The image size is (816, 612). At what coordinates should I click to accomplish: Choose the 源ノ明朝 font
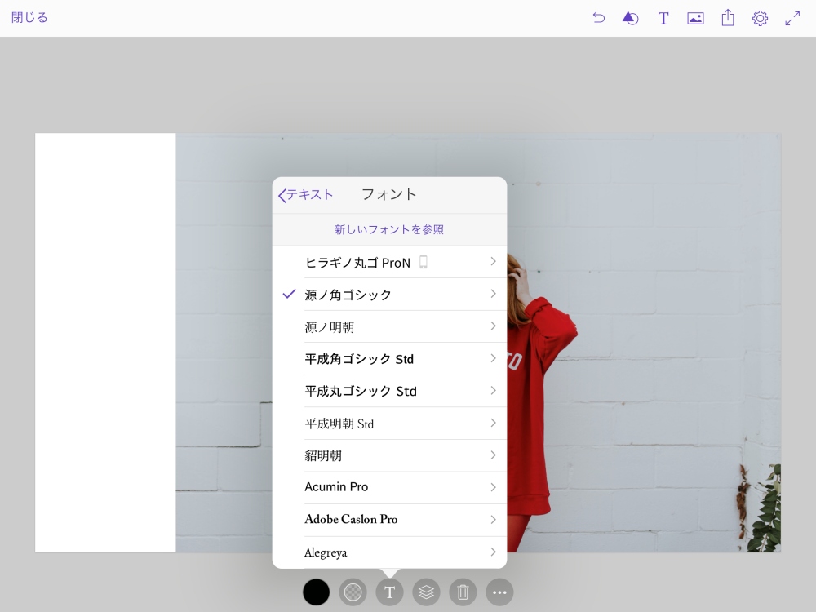pyautogui.click(x=389, y=327)
